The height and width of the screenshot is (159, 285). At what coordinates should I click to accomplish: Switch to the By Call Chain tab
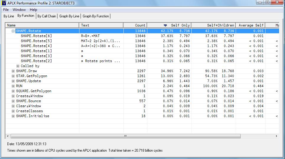point(47,16)
